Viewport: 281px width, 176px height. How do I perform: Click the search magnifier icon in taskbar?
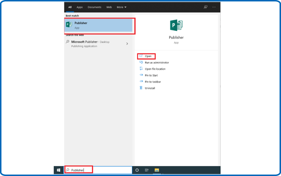(x=67, y=170)
